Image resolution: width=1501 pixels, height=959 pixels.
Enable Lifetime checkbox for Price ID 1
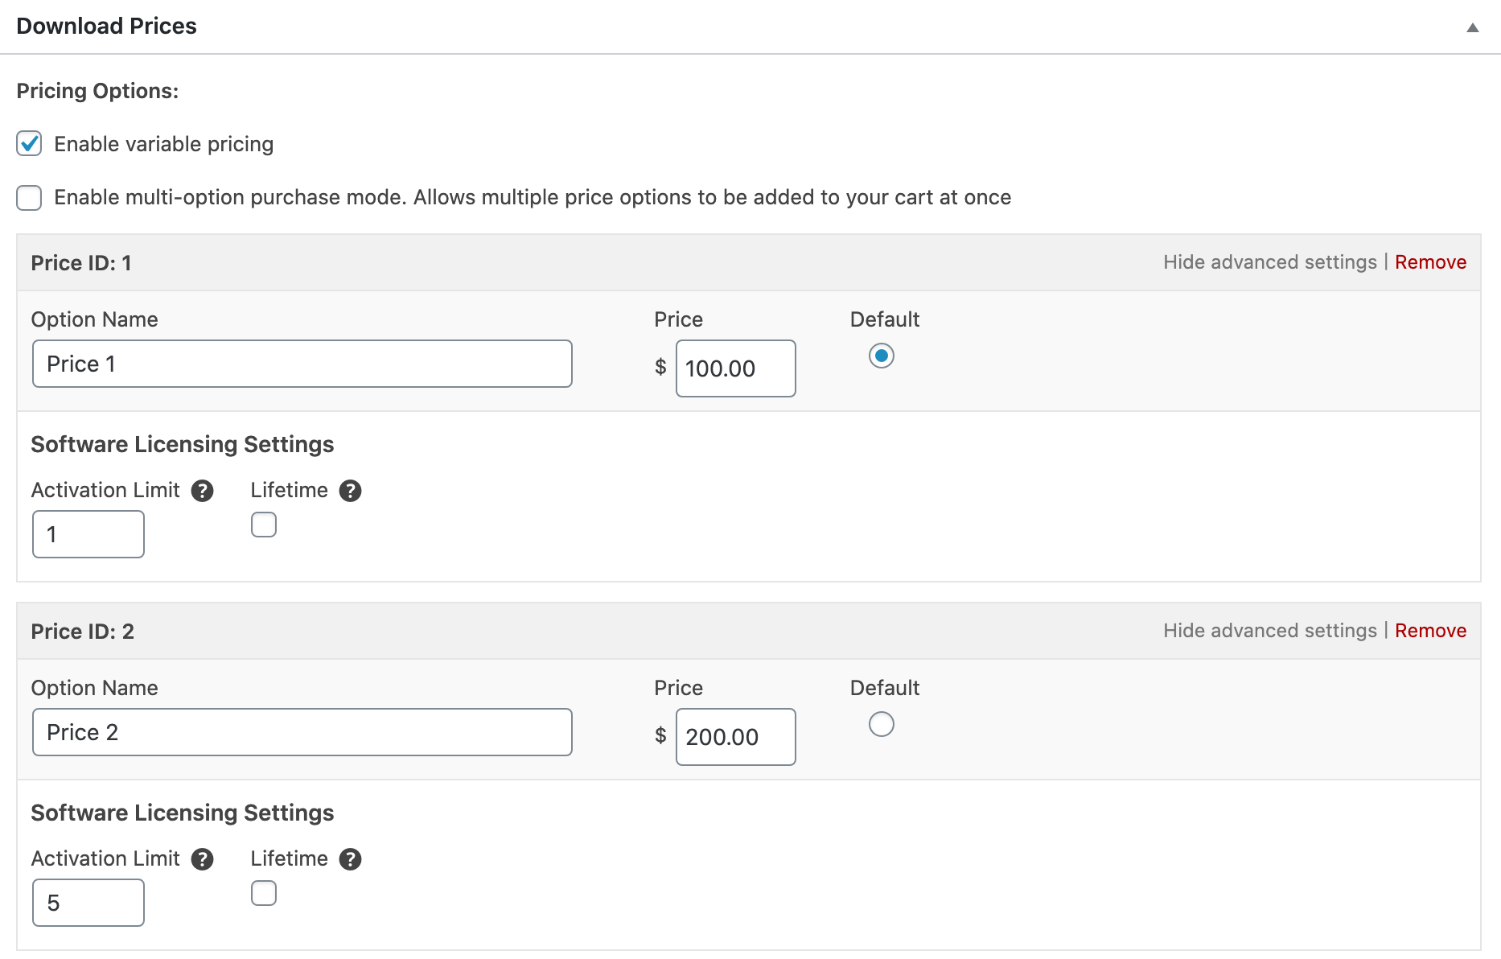[264, 525]
